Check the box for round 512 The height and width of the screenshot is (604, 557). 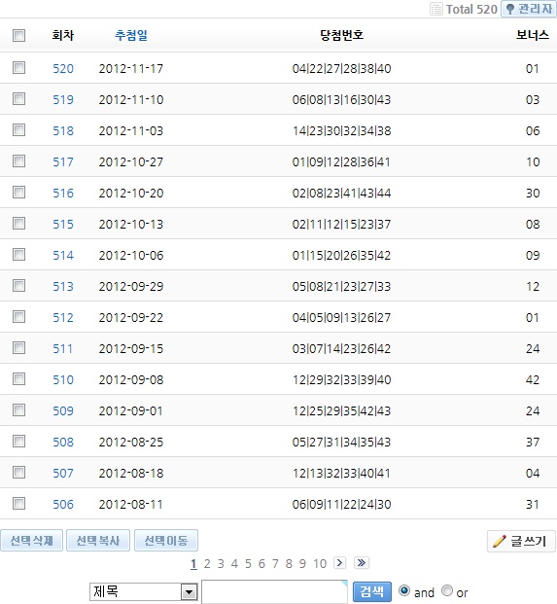tap(18, 317)
